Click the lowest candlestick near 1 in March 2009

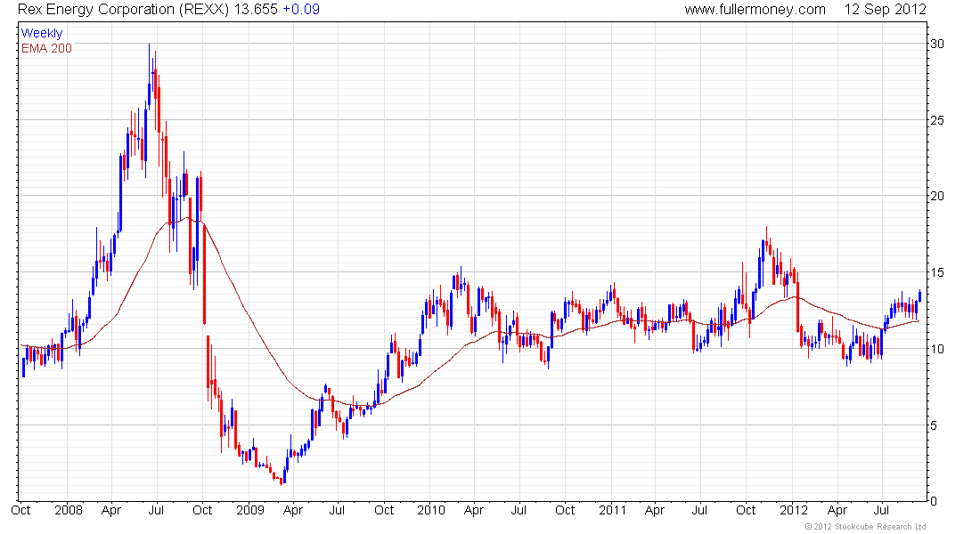(x=282, y=481)
